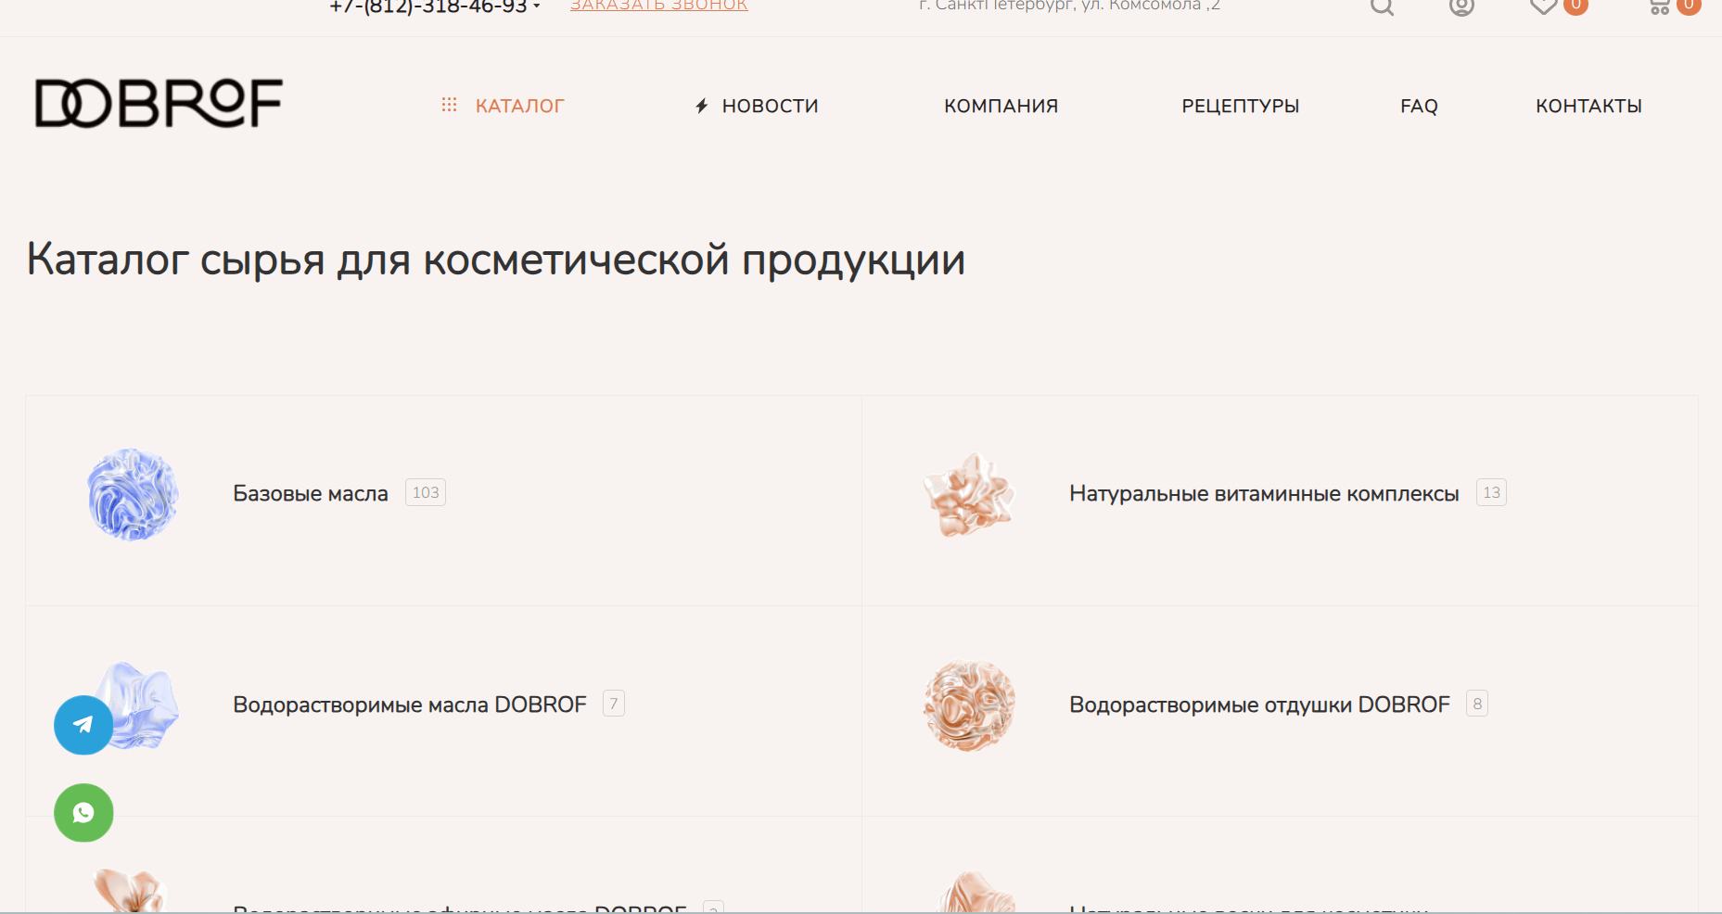Click the 103 count badge for Базовые масла
This screenshot has width=1722, height=914.
426,492
